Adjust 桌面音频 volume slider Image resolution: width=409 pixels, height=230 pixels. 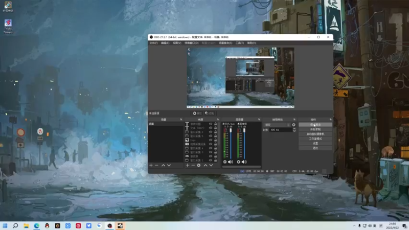click(244, 143)
